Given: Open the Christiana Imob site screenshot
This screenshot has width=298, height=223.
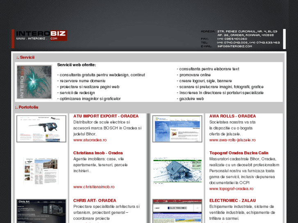Looking at the screenshot, I should tap(41, 171).
